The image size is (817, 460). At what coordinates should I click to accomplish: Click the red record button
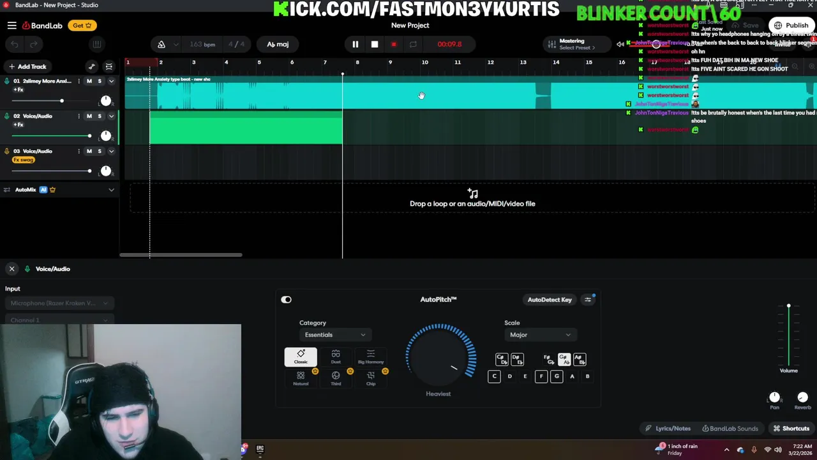(394, 45)
